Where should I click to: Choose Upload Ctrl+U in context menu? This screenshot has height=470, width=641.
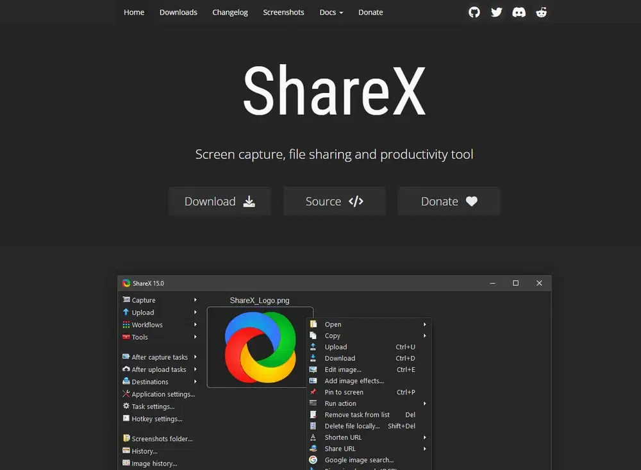369,347
